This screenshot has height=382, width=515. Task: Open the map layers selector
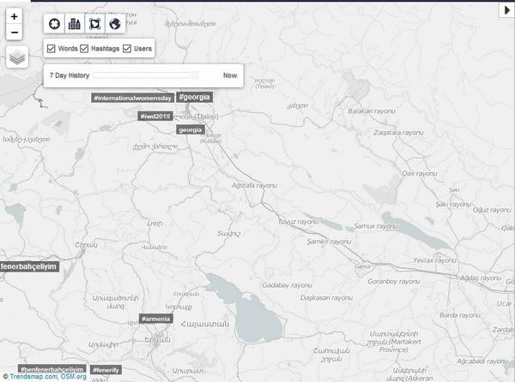tap(17, 57)
